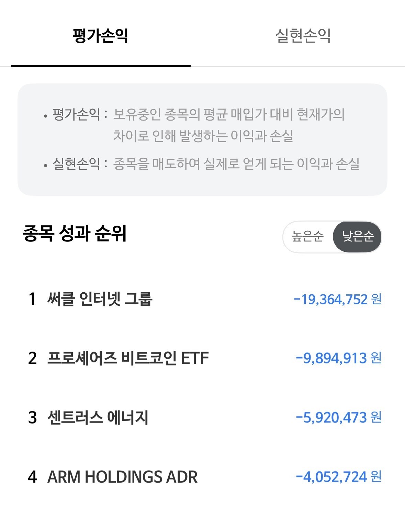Click rank number 4 in the list

(x=32, y=477)
